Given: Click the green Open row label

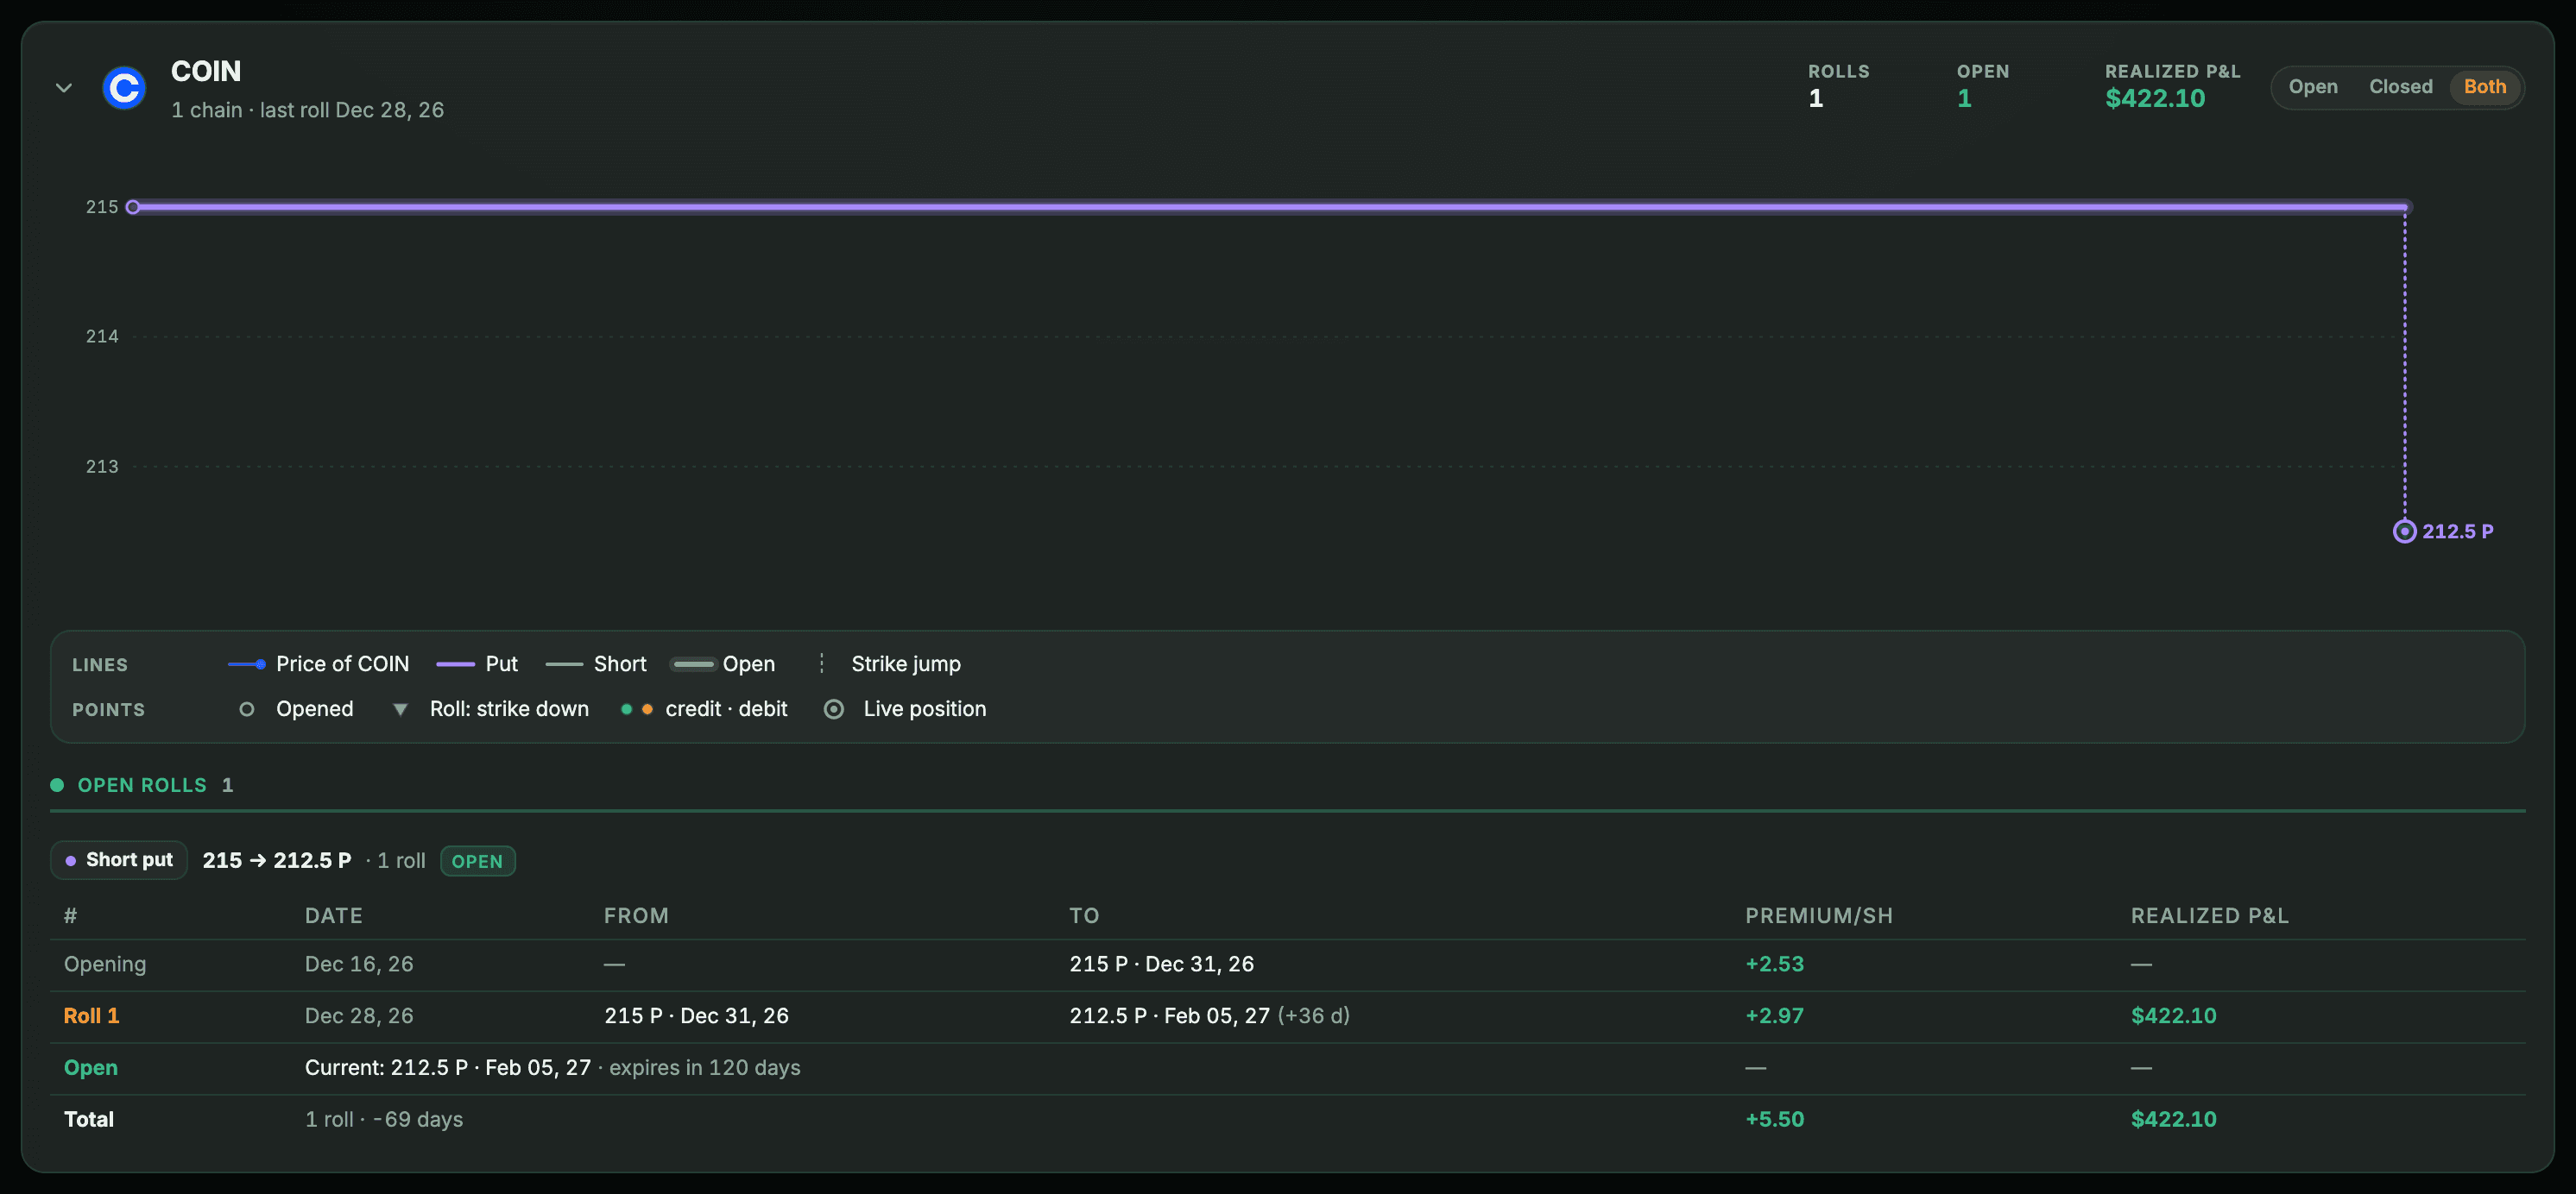Looking at the screenshot, I should click(x=90, y=1068).
